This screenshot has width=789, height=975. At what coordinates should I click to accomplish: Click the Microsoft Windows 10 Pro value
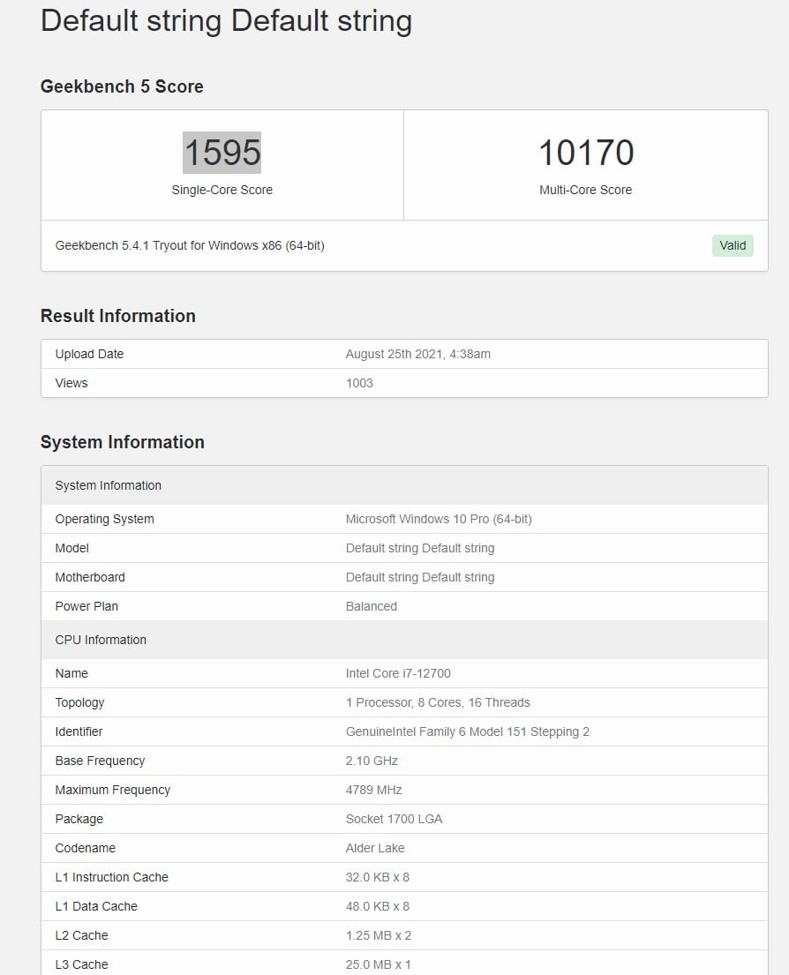(439, 519)
